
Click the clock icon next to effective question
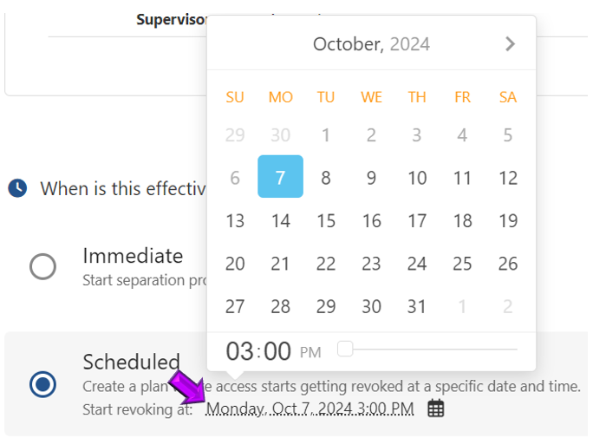[x=17, y=187]
